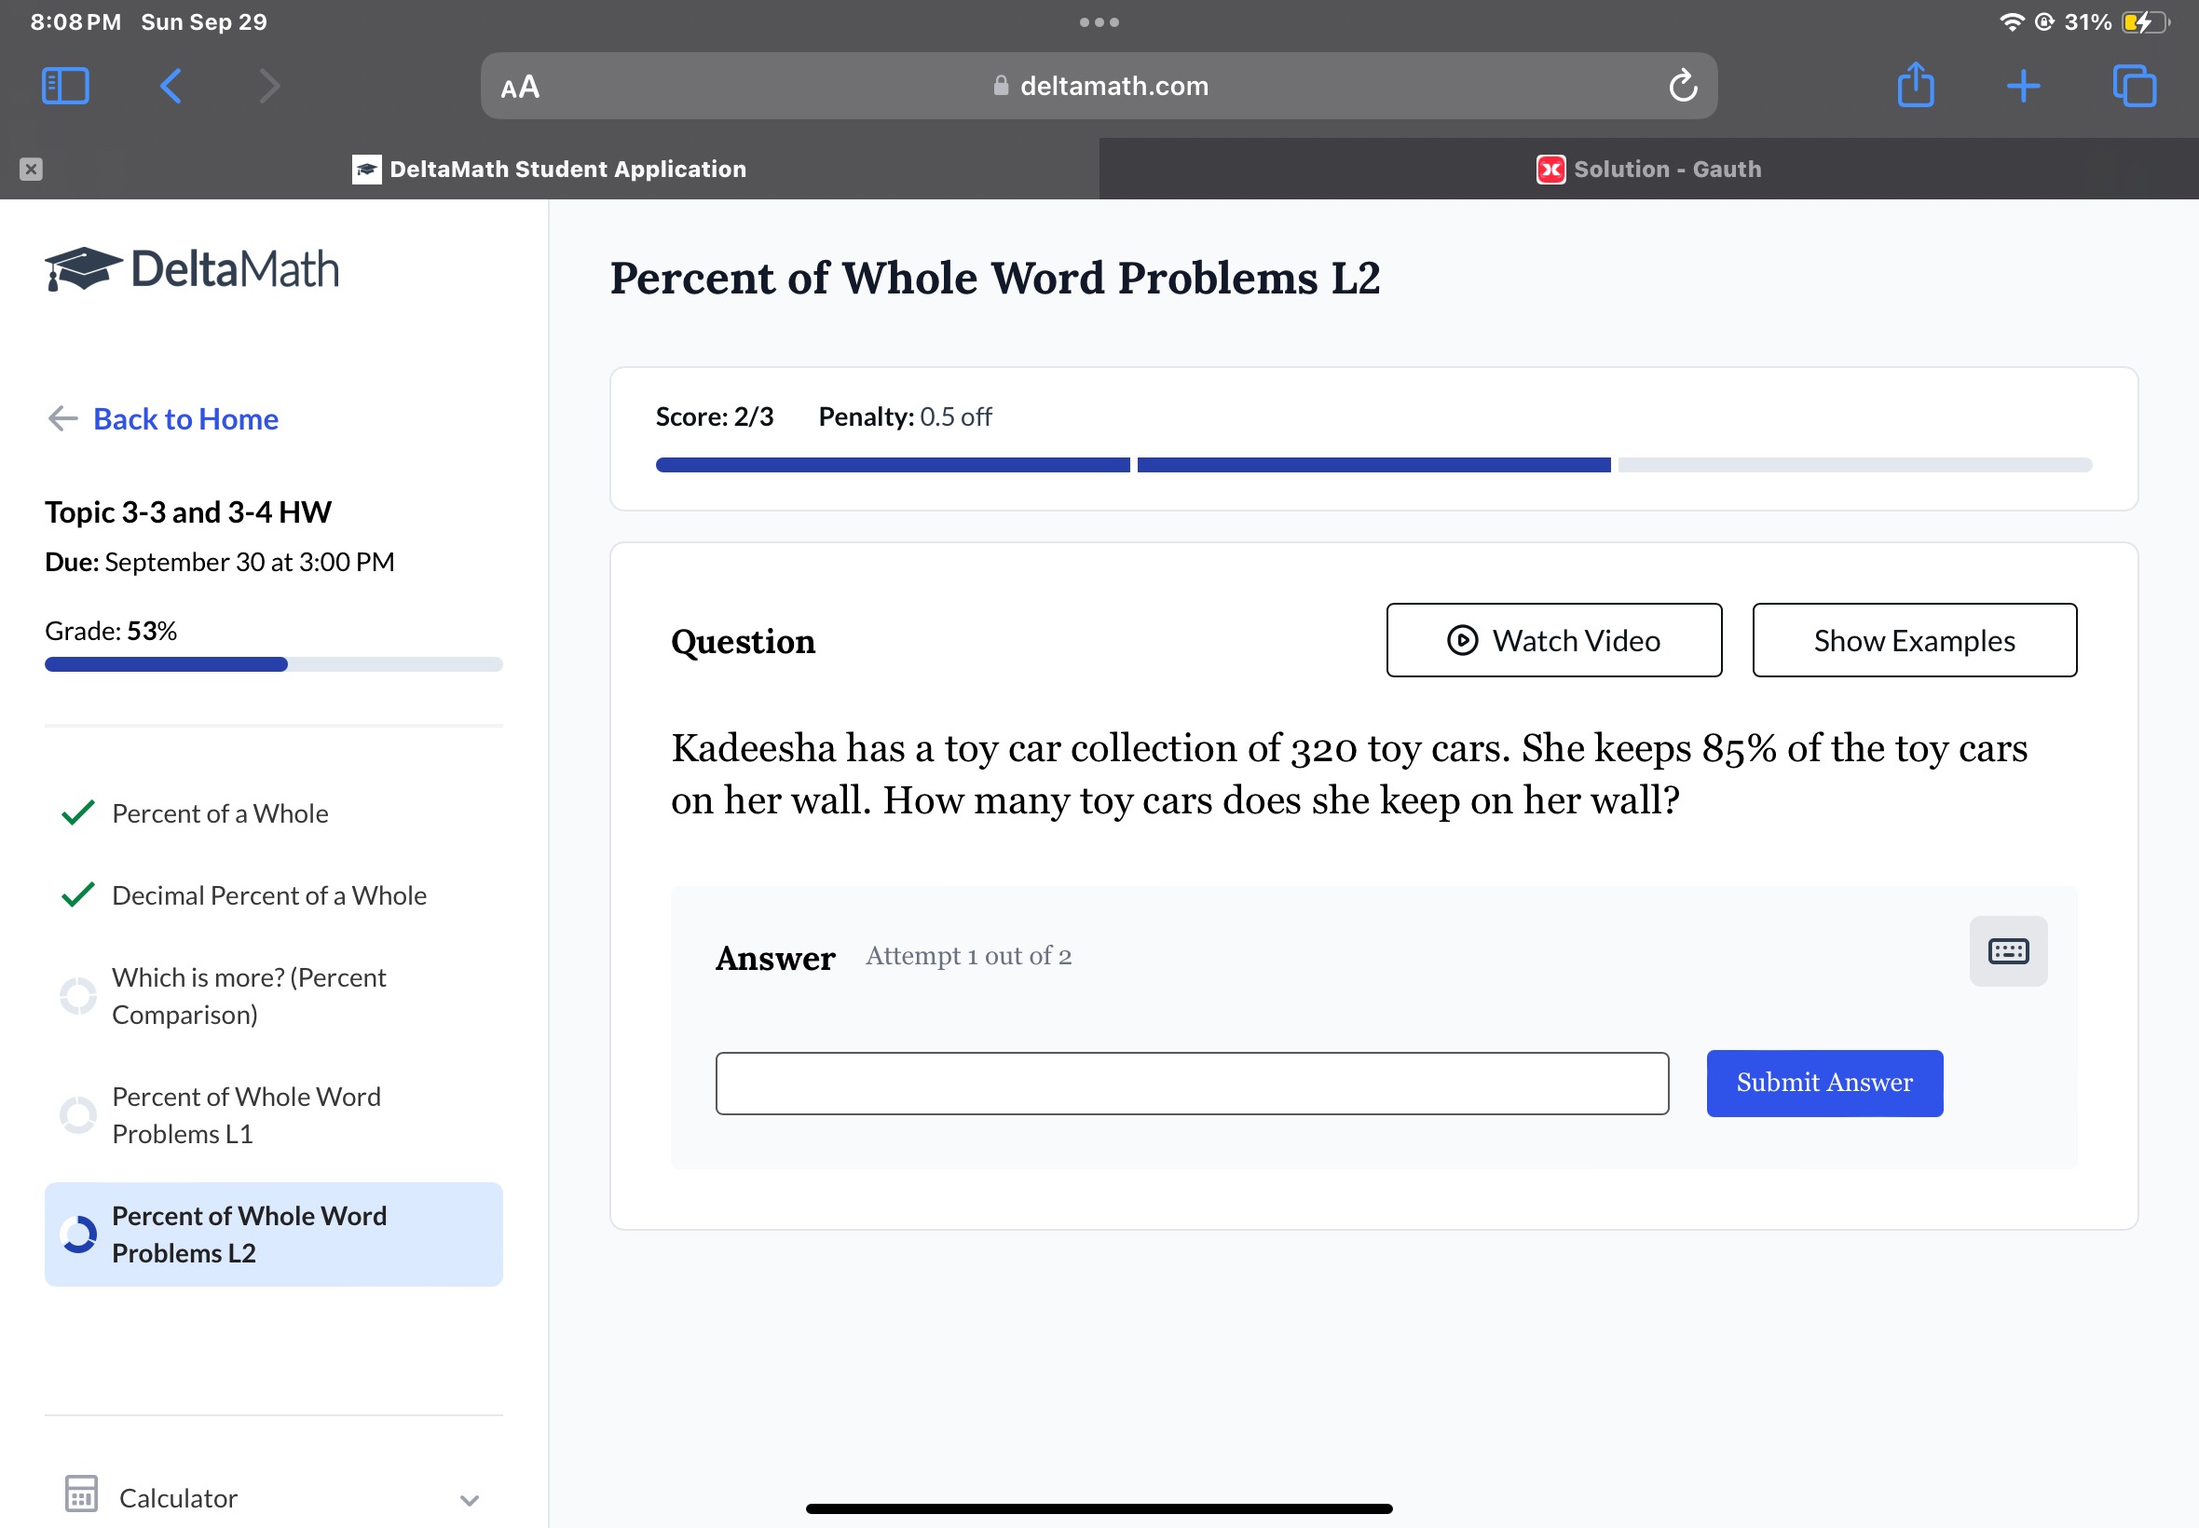
Task: Open Percent of Whole Word Problems L1
Action: (x=246, y=1115)
